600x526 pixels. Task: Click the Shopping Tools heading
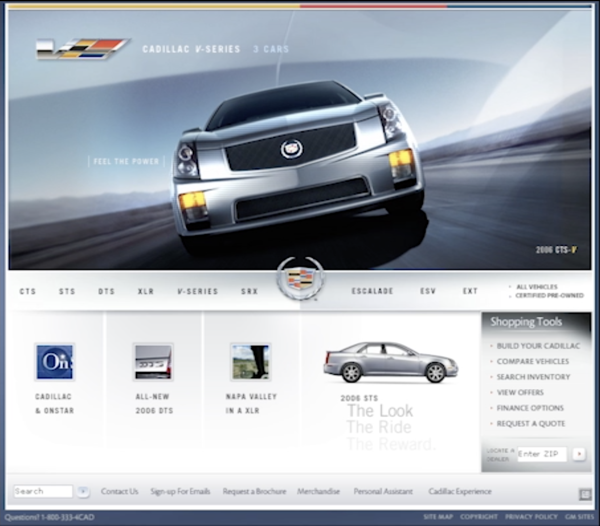[x=526, y=322]
